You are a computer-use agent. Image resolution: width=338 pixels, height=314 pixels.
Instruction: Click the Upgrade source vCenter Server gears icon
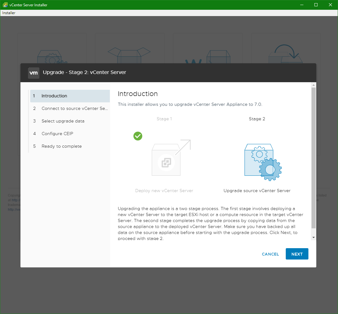click(263, 162)
